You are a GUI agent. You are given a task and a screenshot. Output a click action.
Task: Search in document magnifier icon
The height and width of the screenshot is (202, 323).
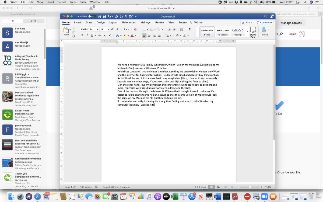point(266,16)
